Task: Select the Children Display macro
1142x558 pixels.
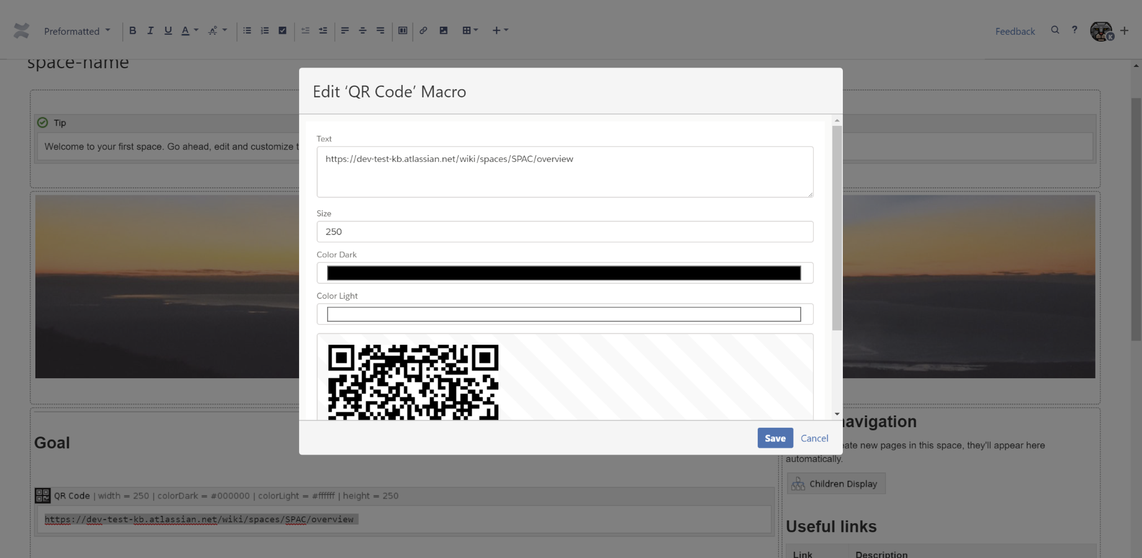Action: tap(836, 484)
